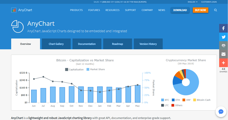Screen dimensions: 228x120
Task: Open the live chat bubble icon
Action: [x=221, y=112]
